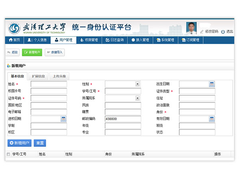This screenshot has width=239, height=179.
Task: Tick the select-all checkbox in table header
Action: (x=8, y=154)
